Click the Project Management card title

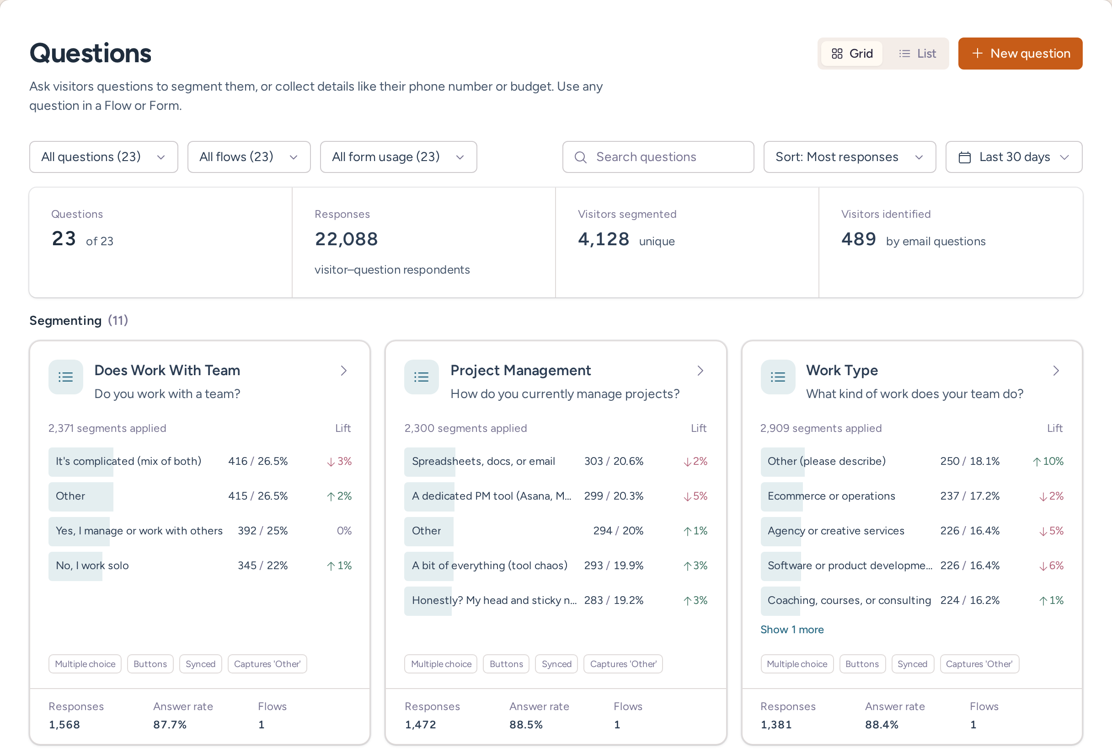click(521, 370)
